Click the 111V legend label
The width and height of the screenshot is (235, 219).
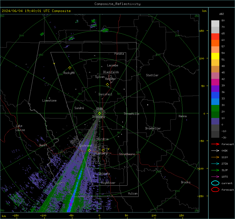225,157
